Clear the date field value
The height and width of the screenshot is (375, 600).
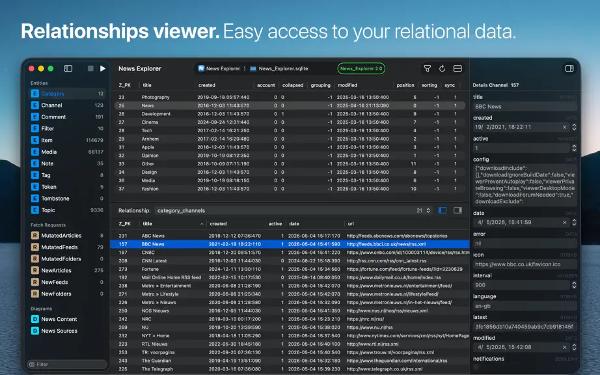pyautogui.click(x=564, y=222)
